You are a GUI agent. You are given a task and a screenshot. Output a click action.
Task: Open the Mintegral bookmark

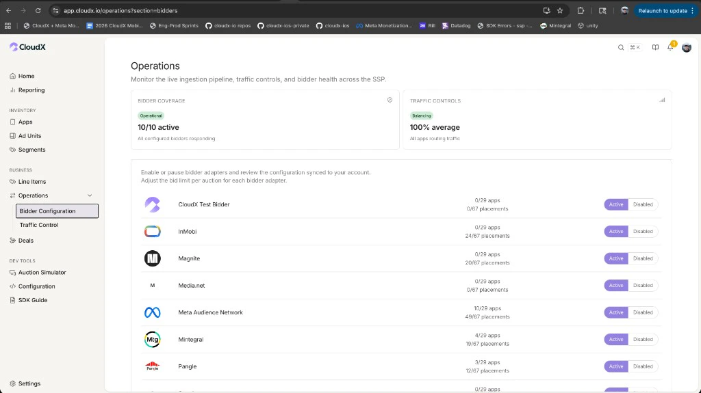click(x=556, y=26)
